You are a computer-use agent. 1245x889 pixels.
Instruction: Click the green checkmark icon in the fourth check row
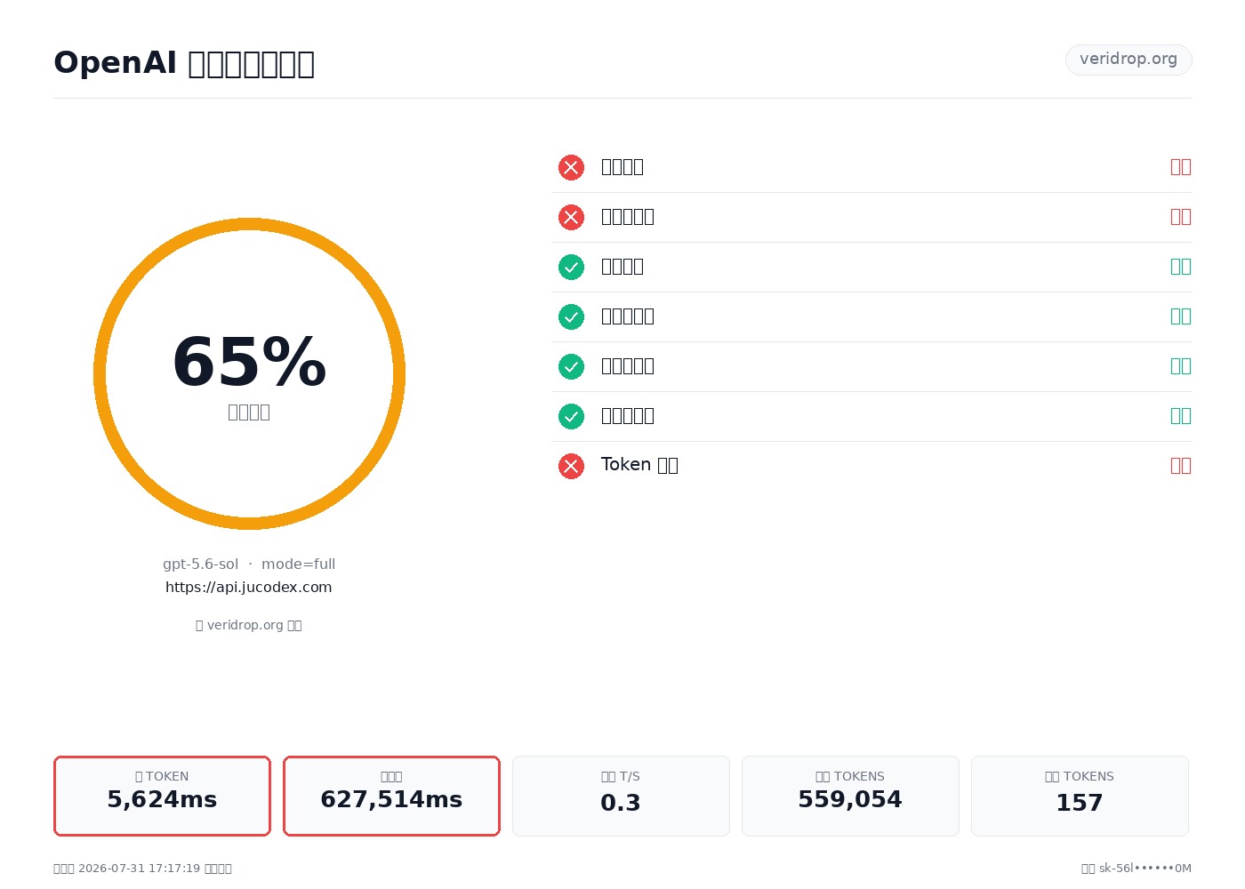click(571, 316)
